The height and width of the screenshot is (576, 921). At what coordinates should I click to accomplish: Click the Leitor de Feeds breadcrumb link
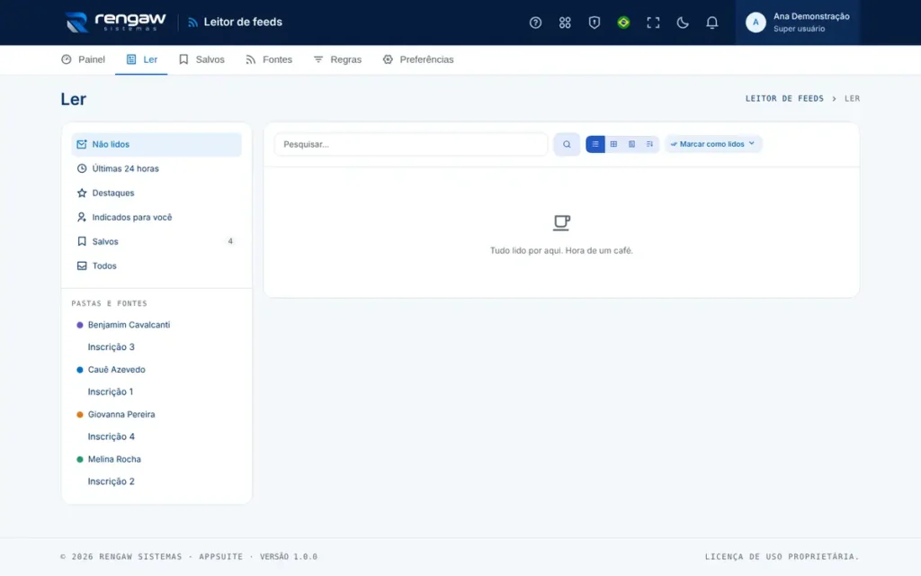point(784,99)
